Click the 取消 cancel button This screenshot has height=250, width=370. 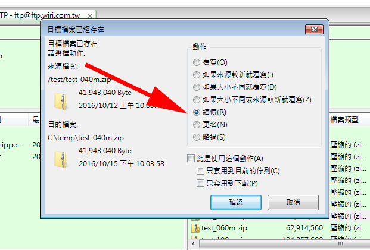pos(293,202)
